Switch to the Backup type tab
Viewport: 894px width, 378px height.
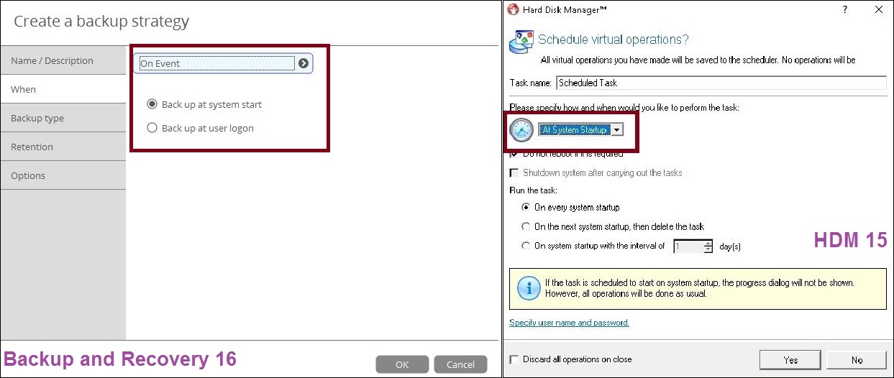point(63,118)
